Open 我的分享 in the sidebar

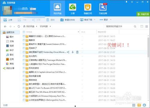9,68
